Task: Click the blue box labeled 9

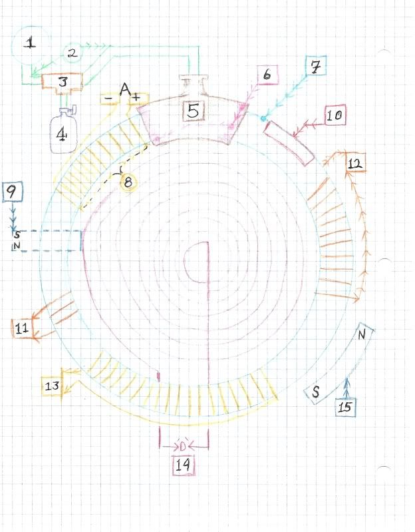Action: pyautogui.click(x=13, y=192)
